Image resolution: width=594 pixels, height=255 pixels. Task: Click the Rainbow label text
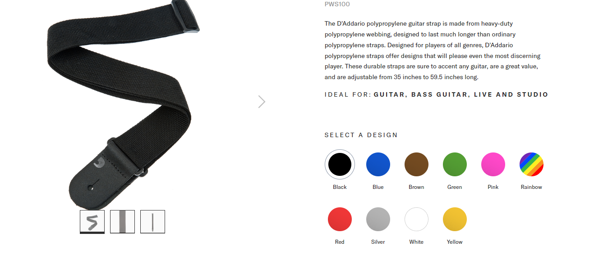coord(531,187)
